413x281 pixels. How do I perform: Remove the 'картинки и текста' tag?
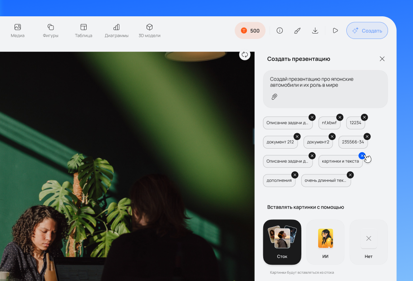[x=362, y=155]
